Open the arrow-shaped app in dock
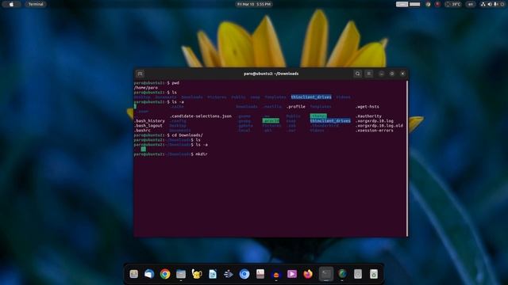Image resolution: width=508 pixels, height=285 pixels. click(229, 274)
